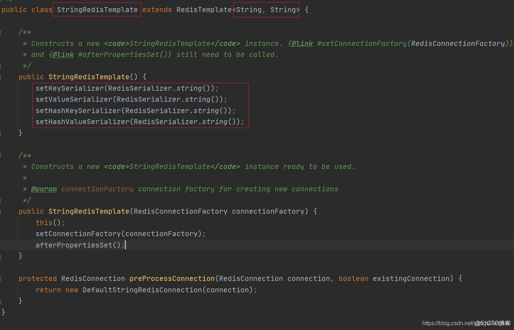Click the setHashKeySerializer method call
The width and height of the screenshot is (514, 330).
coord(78,111)
